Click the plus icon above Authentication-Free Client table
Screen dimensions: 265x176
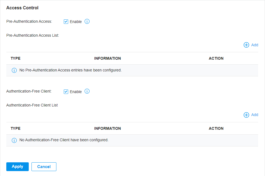[246, 115]
